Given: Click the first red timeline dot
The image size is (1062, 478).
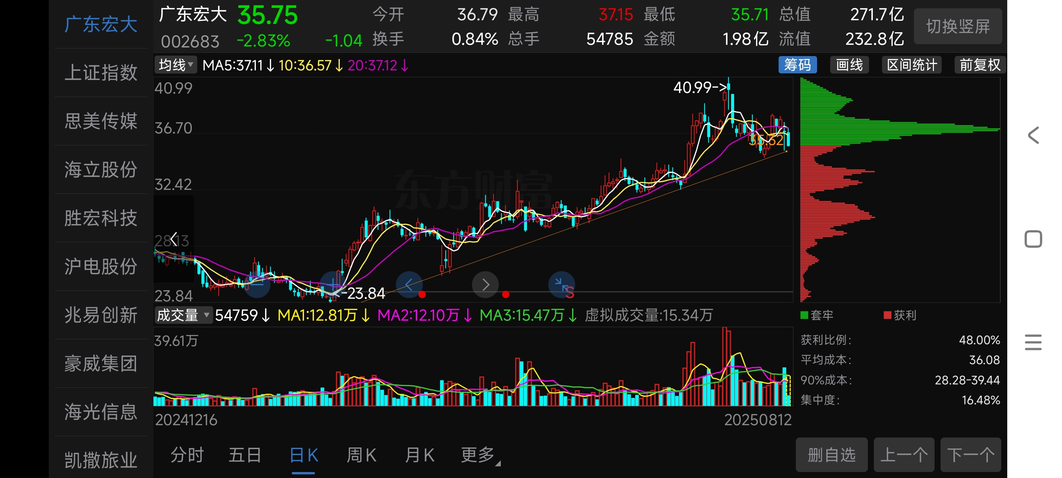Looking at the screenshot, I should coord(422,294).
